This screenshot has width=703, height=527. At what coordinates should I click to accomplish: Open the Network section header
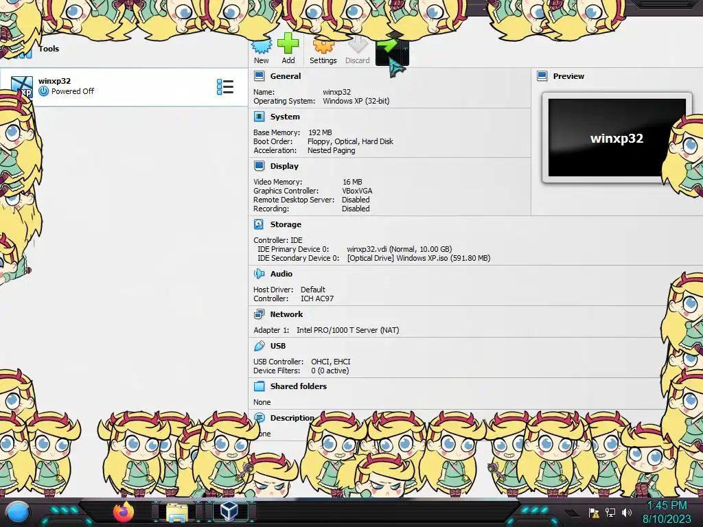pyautogui.click(x=286, y=314)
